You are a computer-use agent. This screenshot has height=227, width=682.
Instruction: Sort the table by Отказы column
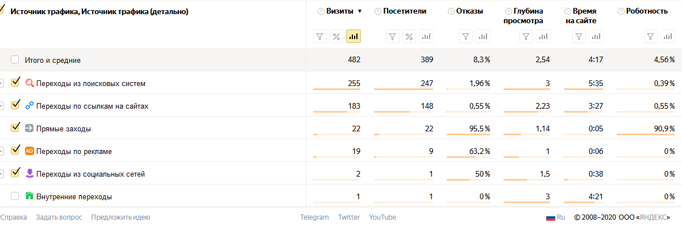(x=469, y=11)
